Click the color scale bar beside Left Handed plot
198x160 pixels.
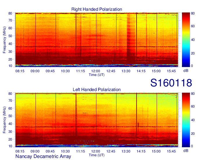point(186,120)
